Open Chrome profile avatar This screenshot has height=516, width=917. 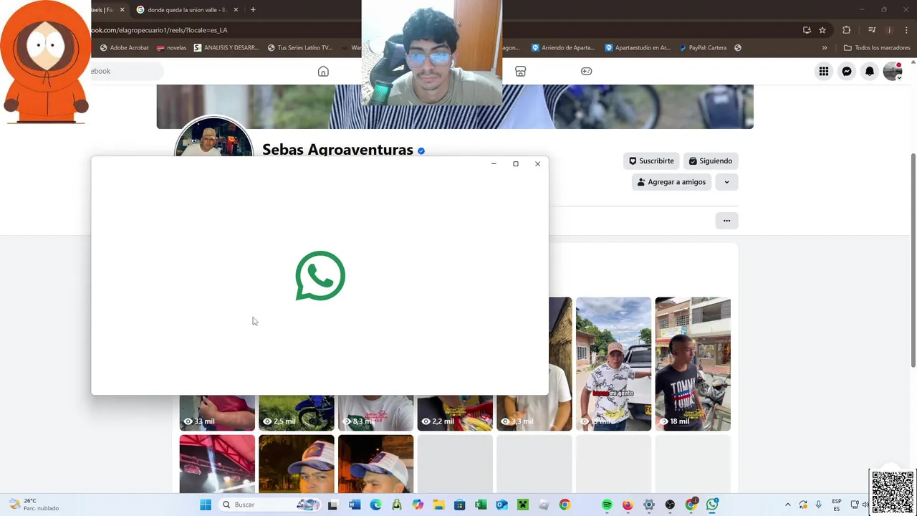click(889, 30)
